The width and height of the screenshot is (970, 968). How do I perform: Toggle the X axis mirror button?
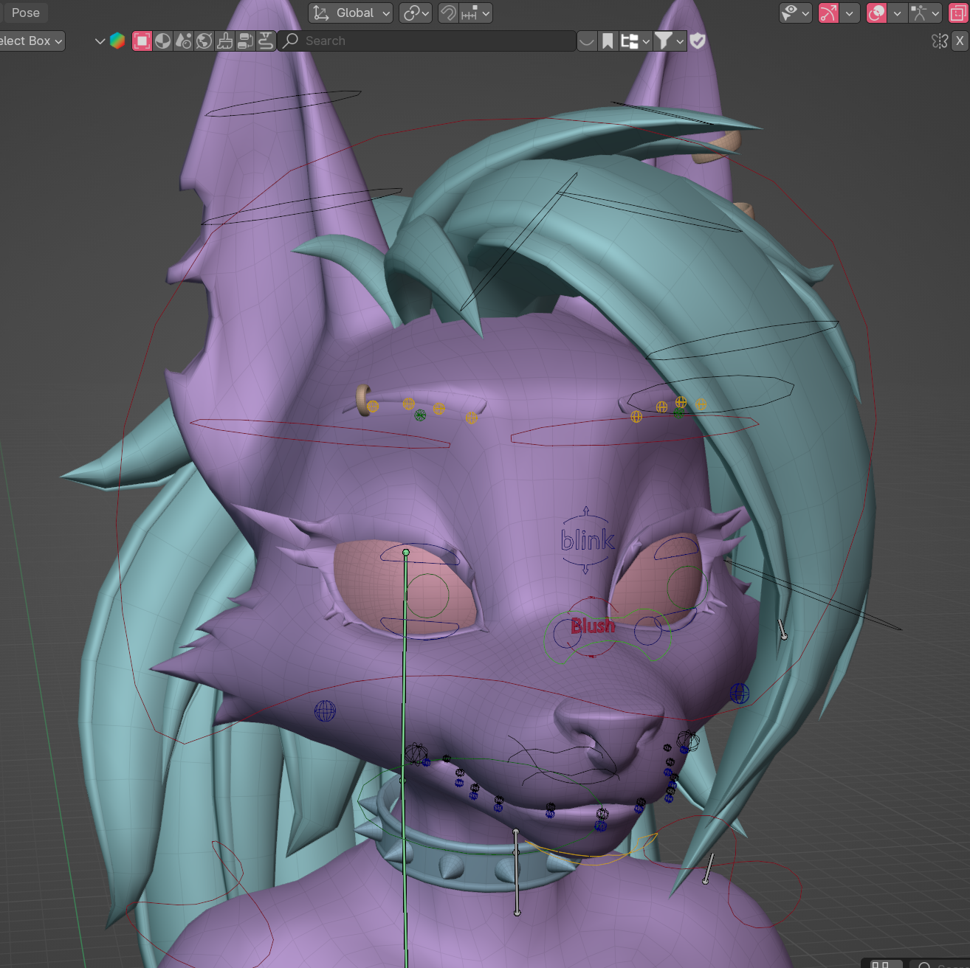click(x=960, y=41)
